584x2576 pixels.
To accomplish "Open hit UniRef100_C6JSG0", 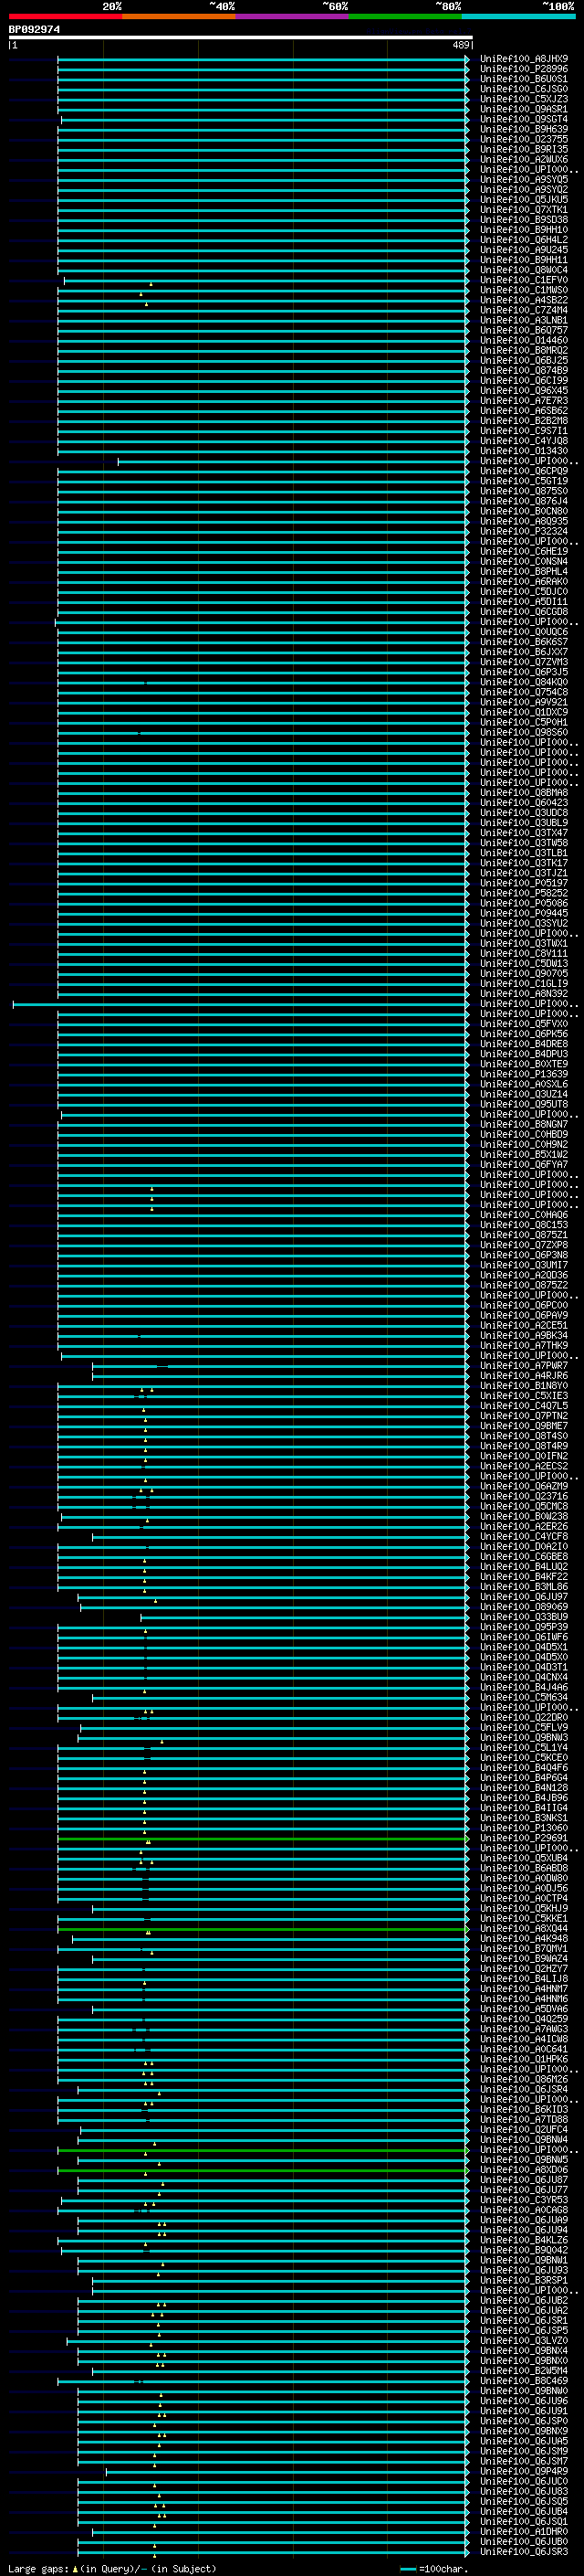I will coord(524,89).
